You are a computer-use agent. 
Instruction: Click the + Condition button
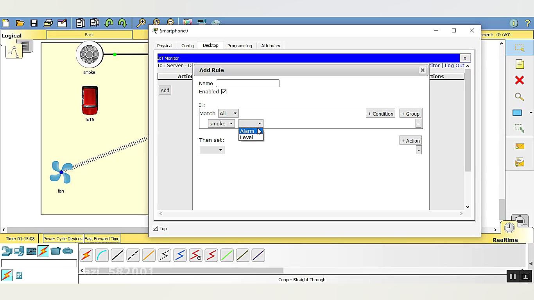tap(380, 114)
